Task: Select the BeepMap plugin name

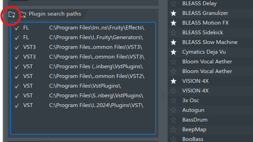Action: pyautogui.click(x=194, y=130)
